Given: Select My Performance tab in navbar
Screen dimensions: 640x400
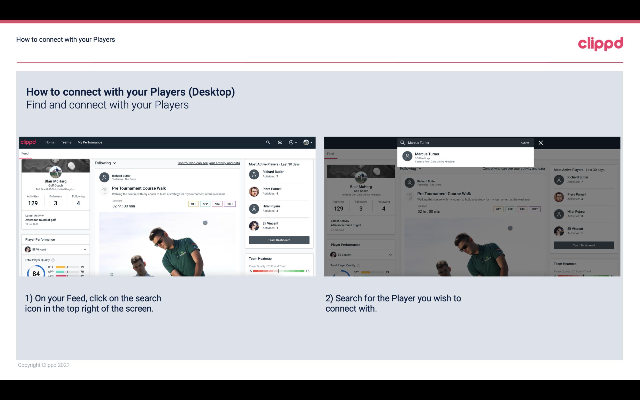Looking at the screenshot, I should [x=89, y=142].
